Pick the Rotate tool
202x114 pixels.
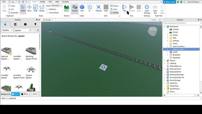pos(42,9)
